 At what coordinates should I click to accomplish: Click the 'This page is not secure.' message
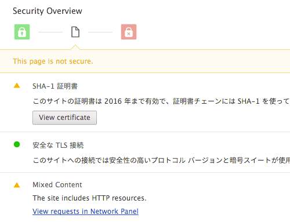53,61
